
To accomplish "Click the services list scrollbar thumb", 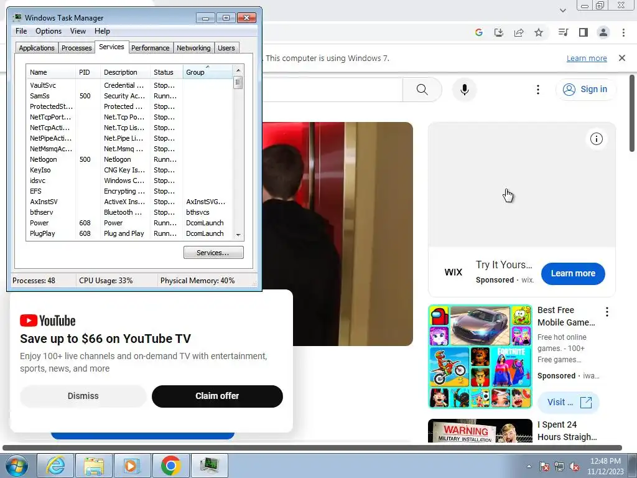I will click(x=238, y=83).
